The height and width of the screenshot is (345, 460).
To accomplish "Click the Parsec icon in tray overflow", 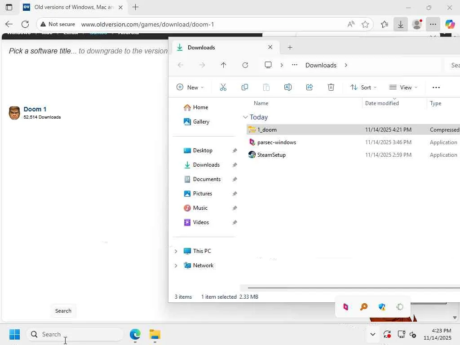I will [x=345, y=307].
